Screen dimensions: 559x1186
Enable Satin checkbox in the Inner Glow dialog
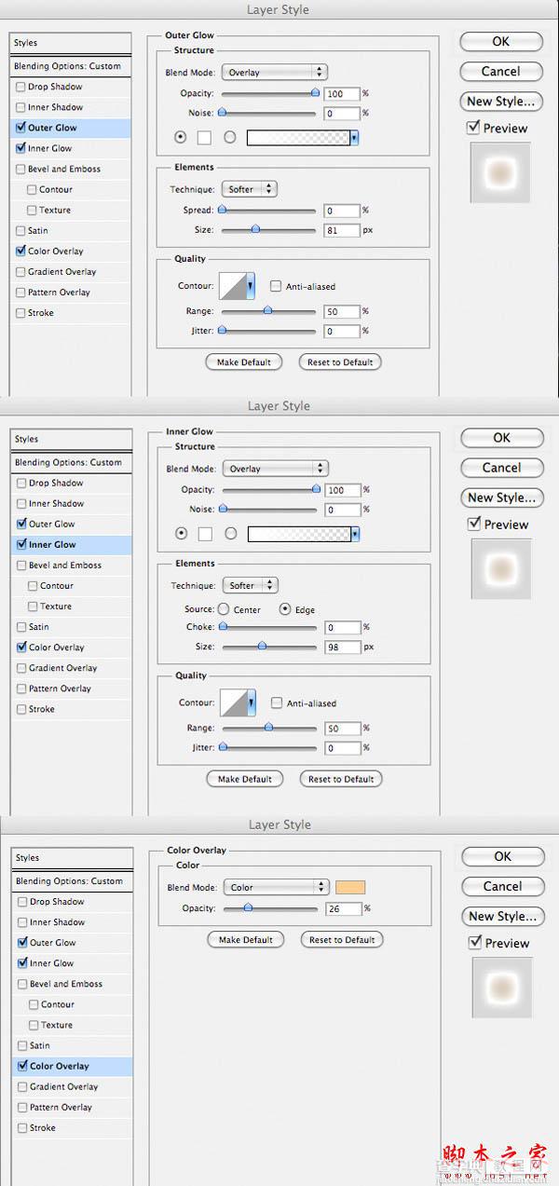[21, 627]
